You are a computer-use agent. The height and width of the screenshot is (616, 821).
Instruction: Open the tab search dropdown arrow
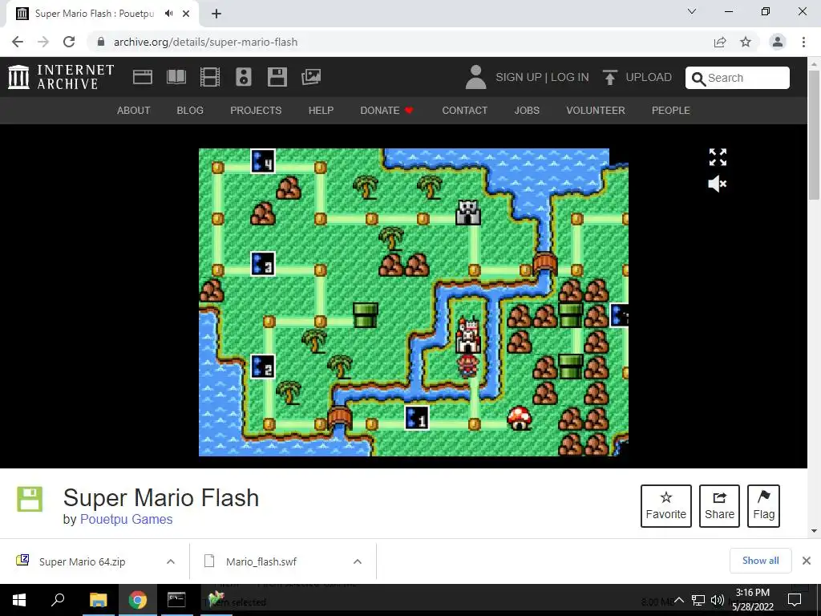tap(692, 11)
